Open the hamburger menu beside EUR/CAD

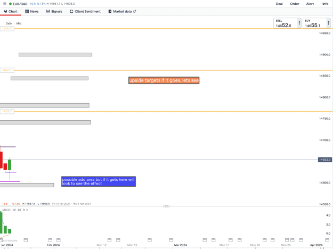click(x=5, y=4)
